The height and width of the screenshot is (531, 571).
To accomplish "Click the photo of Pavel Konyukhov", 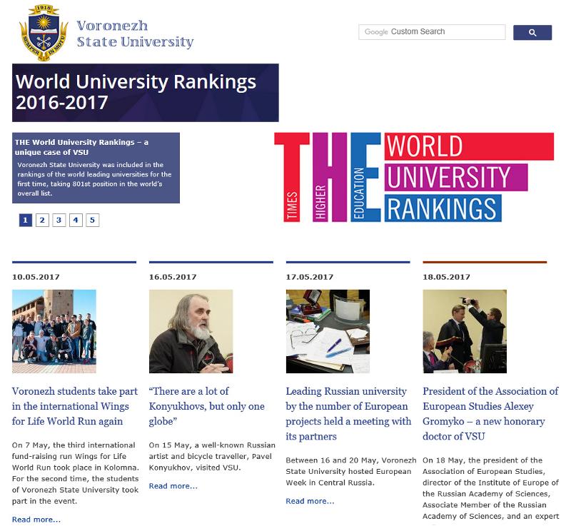I will coord(191,331).
